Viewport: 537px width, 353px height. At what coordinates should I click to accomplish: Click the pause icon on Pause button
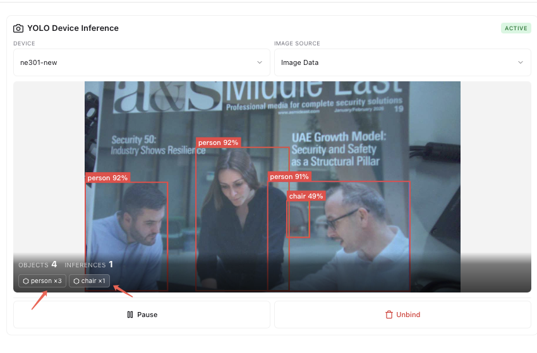[x=130, y=315]
